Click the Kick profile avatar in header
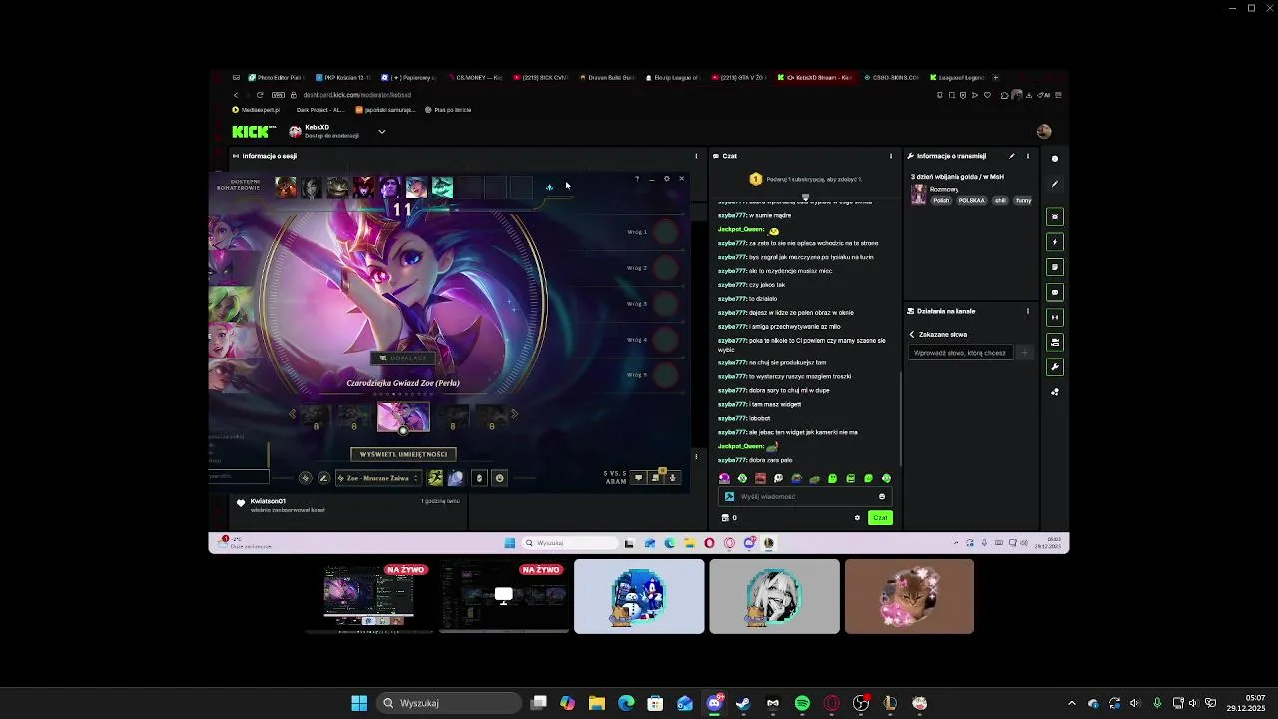The height and width of the screenshot is (719, 1278). 1044,131
